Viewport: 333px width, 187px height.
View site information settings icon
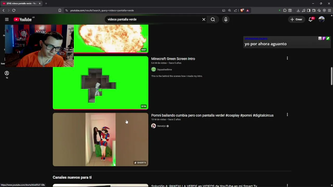pyautogui.click(x=67, y=10)
